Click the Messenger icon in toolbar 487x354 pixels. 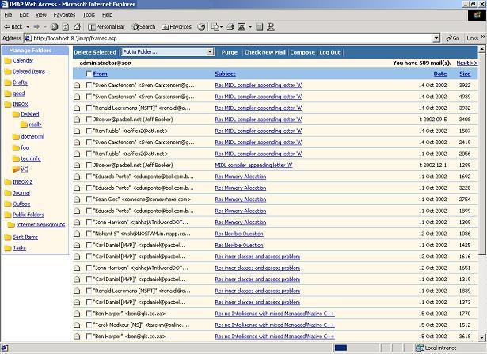tap(271, 27)
